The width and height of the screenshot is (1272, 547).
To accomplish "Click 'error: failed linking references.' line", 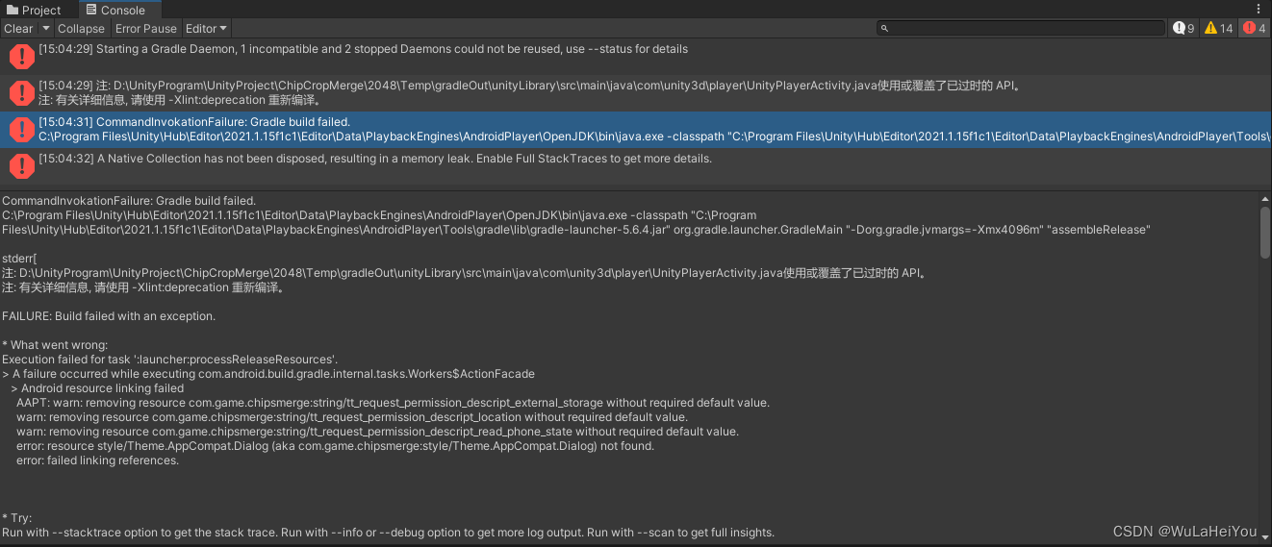I will 97,460.
